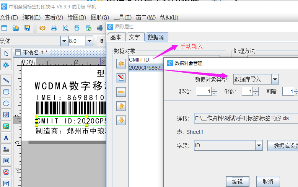The image size is (298, 187).
Task: Click the remove data object minus icon
Action: click(x=121, y=92)
